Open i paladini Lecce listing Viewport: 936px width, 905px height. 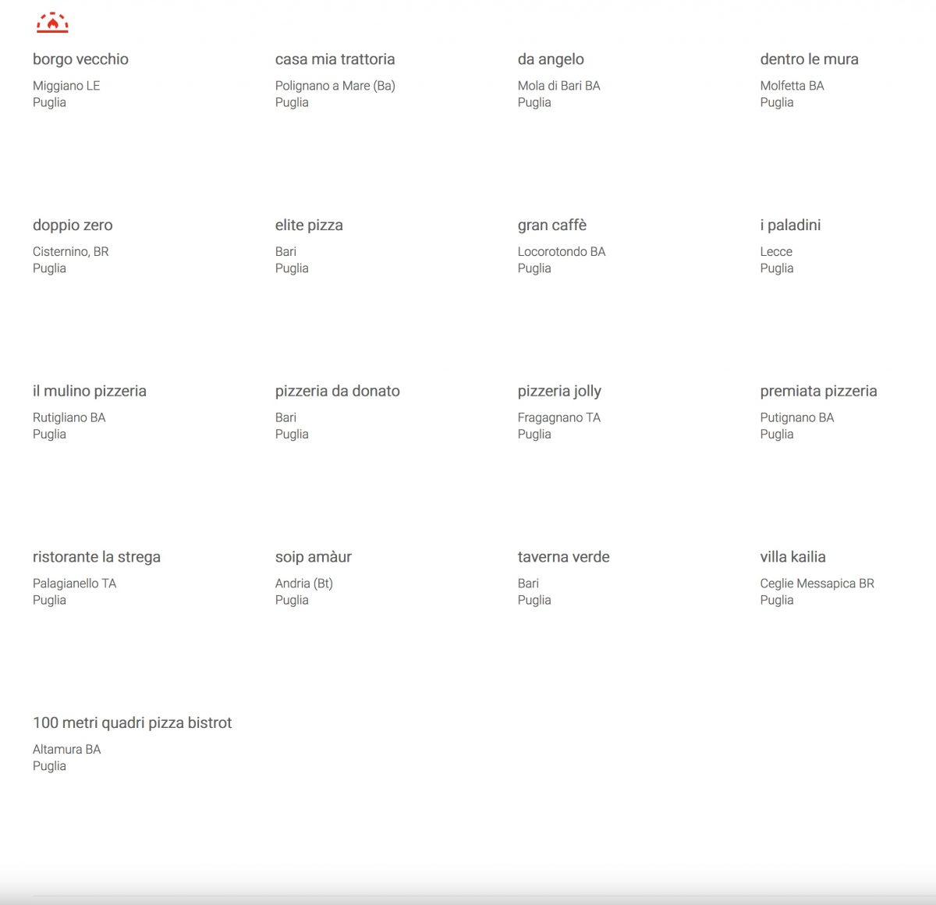click(790, 225)
